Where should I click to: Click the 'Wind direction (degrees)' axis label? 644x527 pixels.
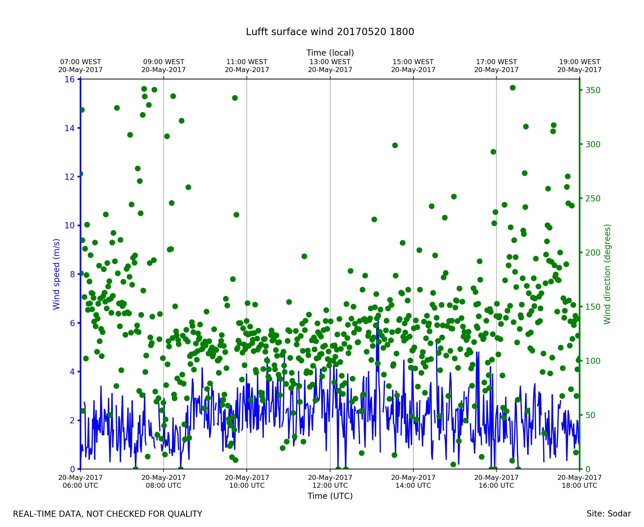point(607,274)
